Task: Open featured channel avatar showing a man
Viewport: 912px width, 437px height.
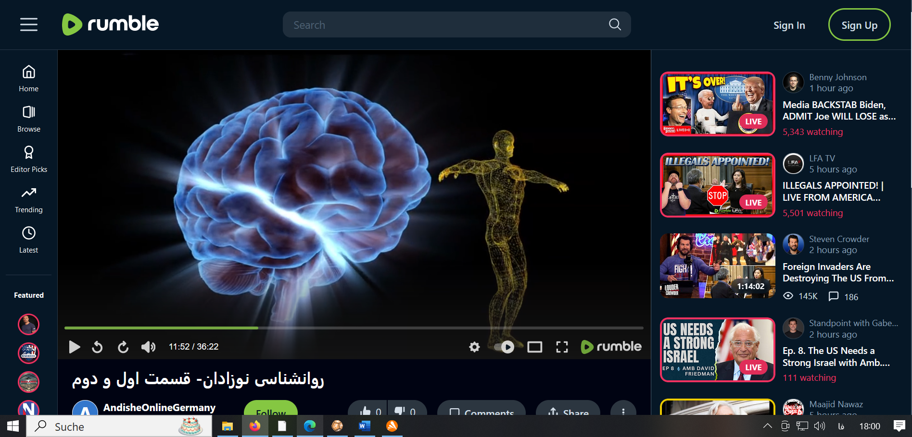Action: [28, 325]
